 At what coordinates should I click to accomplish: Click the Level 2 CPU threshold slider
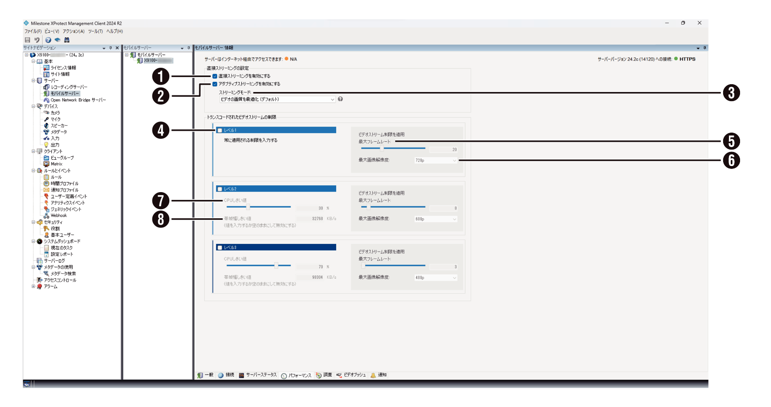[x=259, y=207]
